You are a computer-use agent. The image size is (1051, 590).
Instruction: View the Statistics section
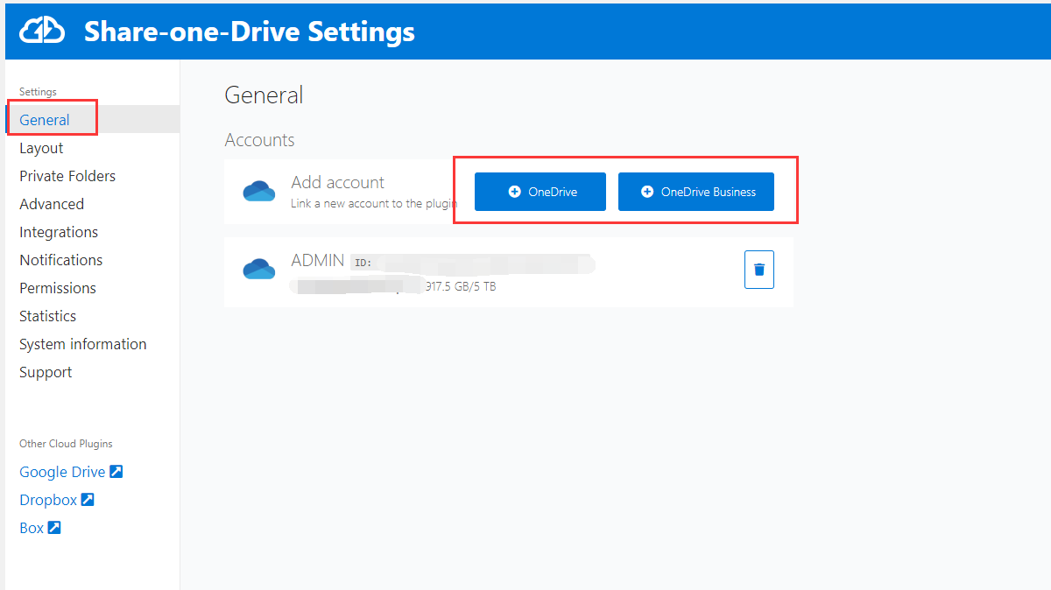tap(47, 316)
